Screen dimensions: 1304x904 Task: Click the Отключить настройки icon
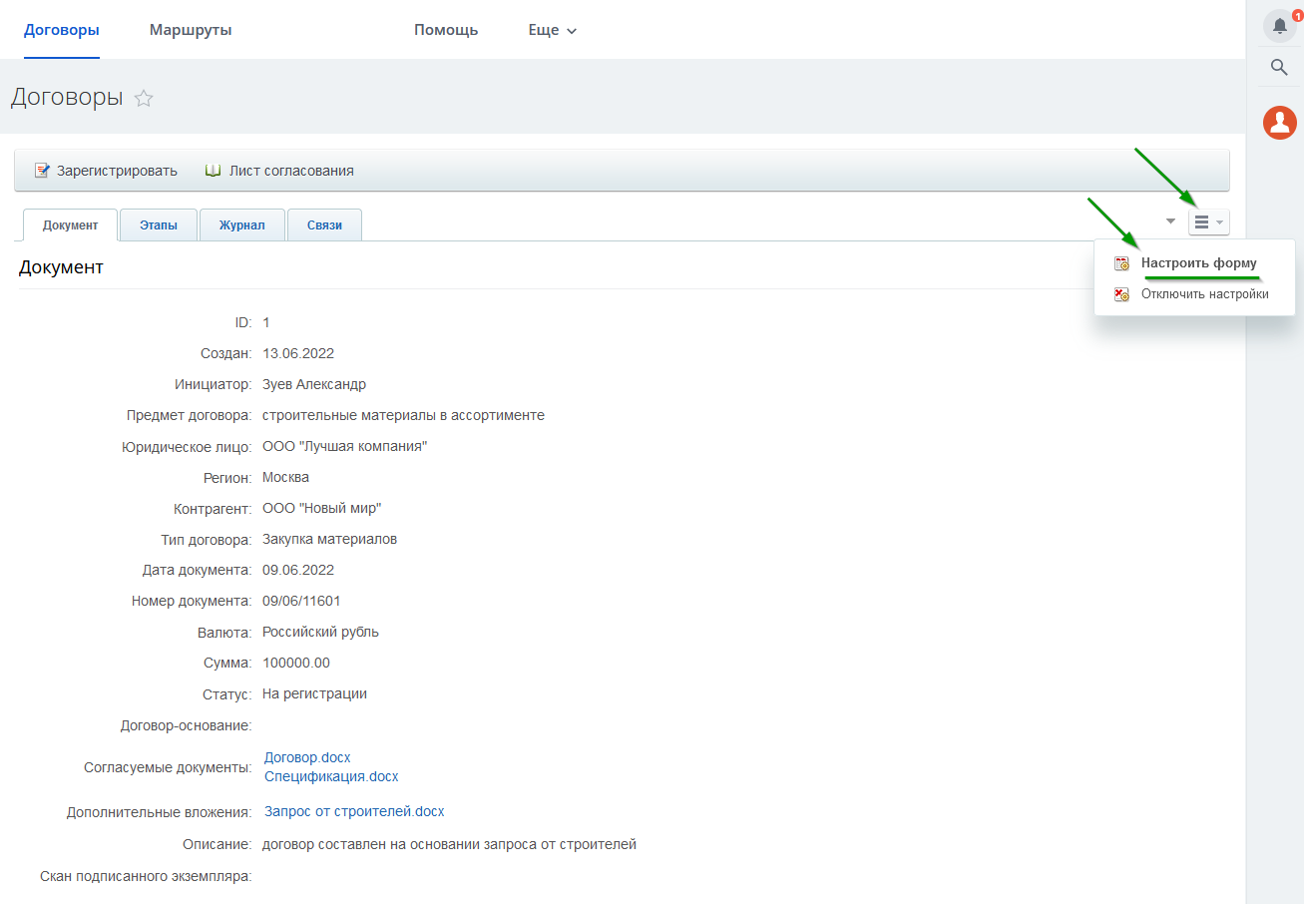[1121, 294]
